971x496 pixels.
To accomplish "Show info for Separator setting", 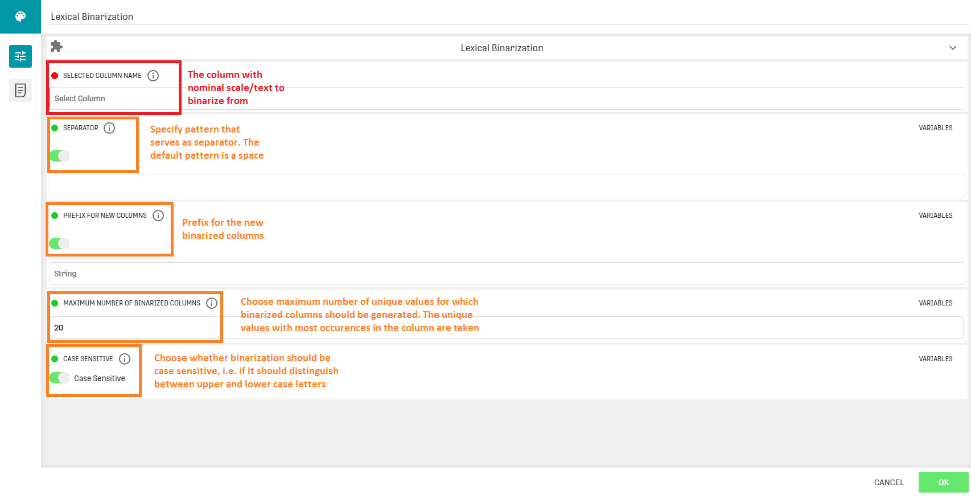I will tap(109, 128).
